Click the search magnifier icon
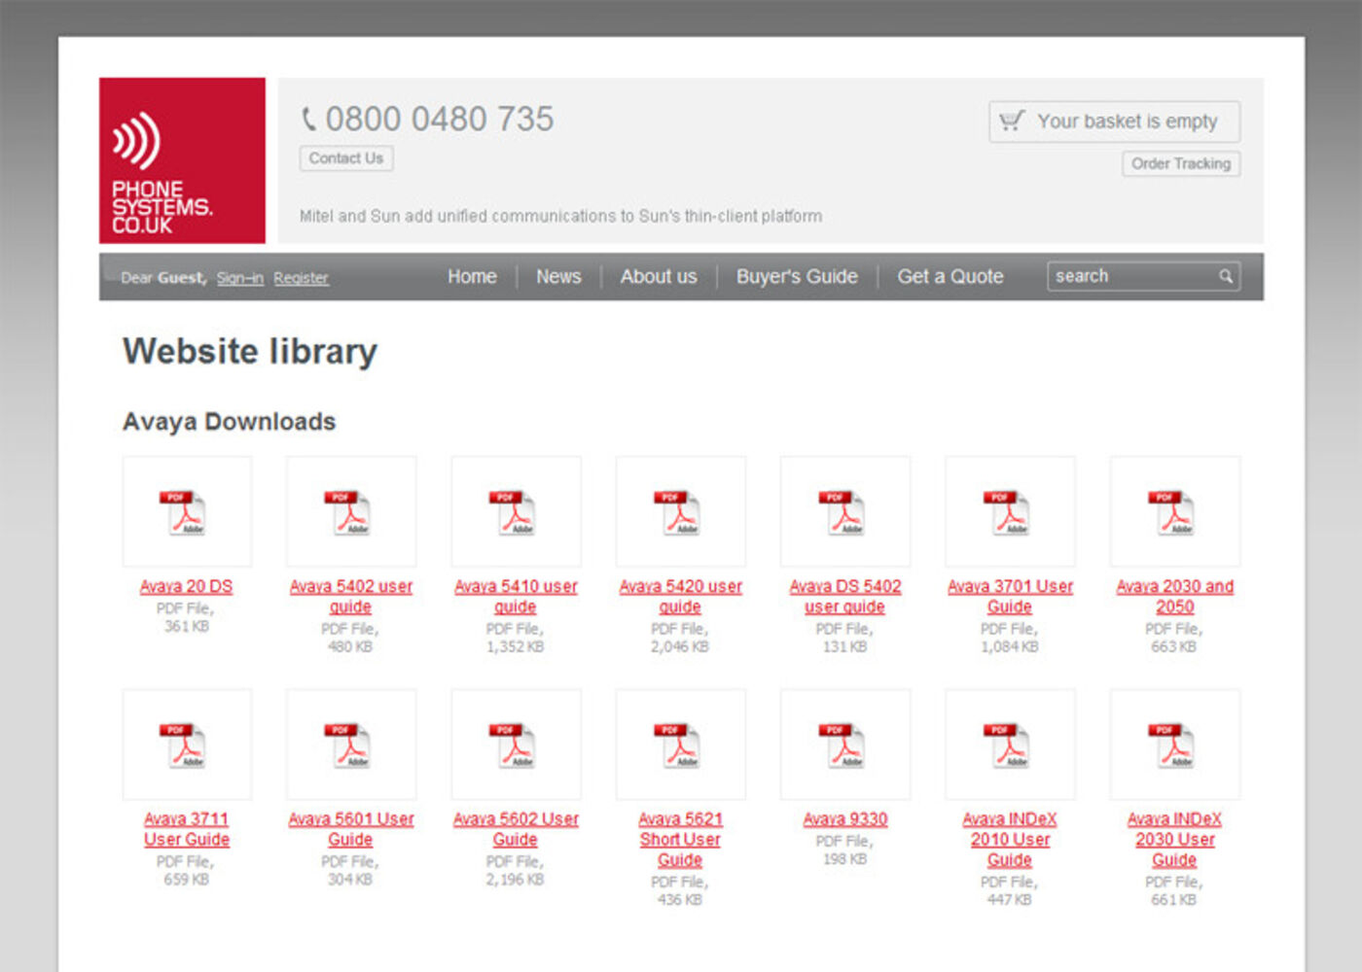The width and height of the screenshot is (1362, 972). tap(1226, 277)
